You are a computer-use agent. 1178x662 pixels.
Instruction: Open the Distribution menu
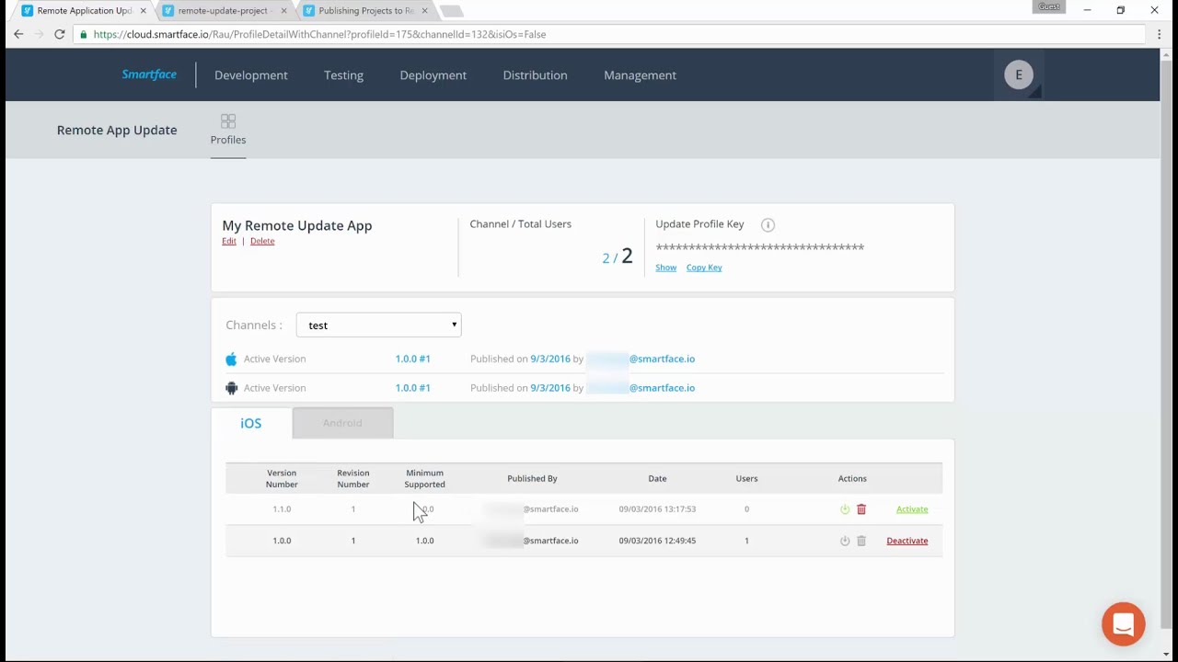(535, 75)
